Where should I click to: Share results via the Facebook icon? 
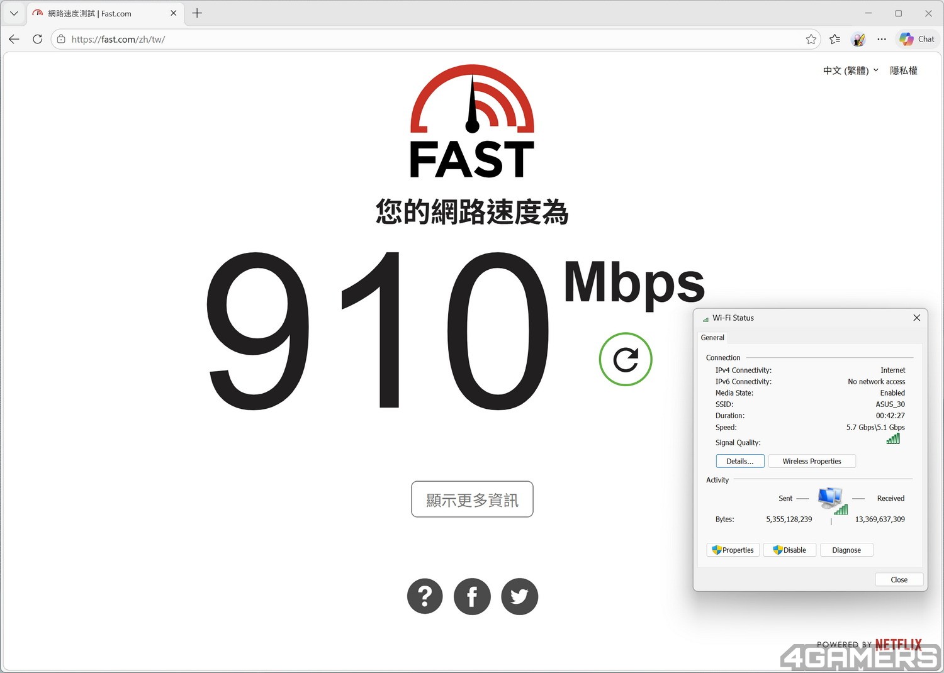point(472,596)
